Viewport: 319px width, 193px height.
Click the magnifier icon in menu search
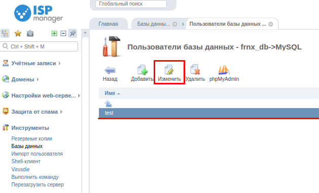pos(5,46)
